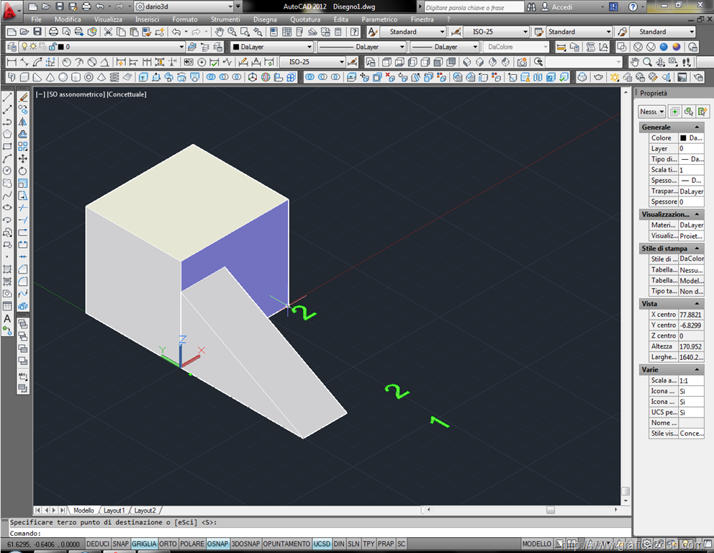This screenshot has width=714, height=553.
Task: Select the Line draw tool
Action: coord(7,96)
